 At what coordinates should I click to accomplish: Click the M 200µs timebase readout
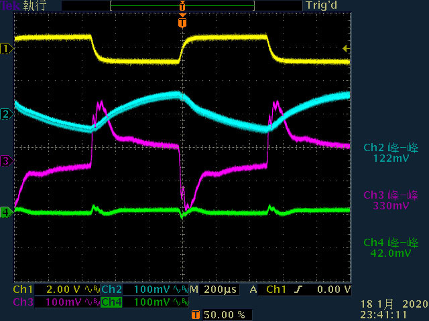coord(213,290)
